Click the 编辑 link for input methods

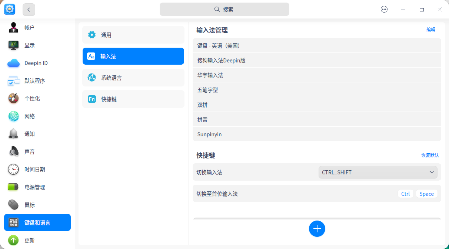click(x=431, y=29)
